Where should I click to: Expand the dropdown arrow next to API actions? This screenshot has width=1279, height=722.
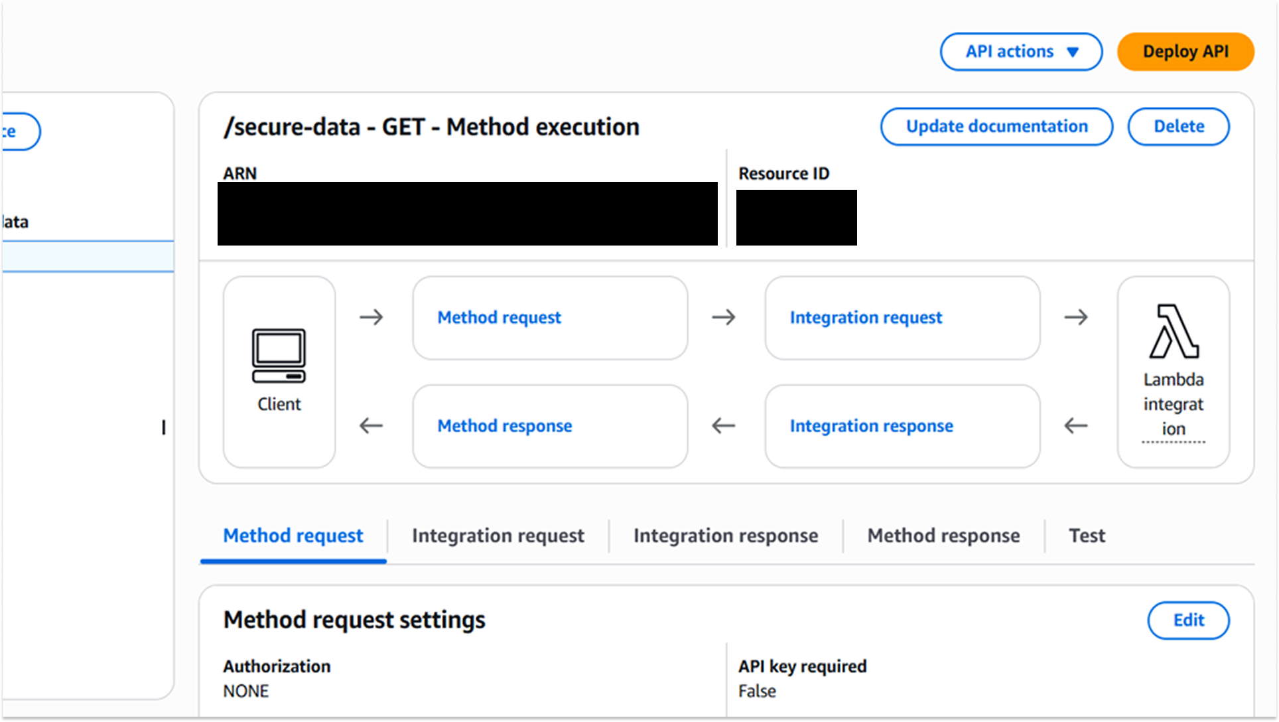(x=1072, y=52)
